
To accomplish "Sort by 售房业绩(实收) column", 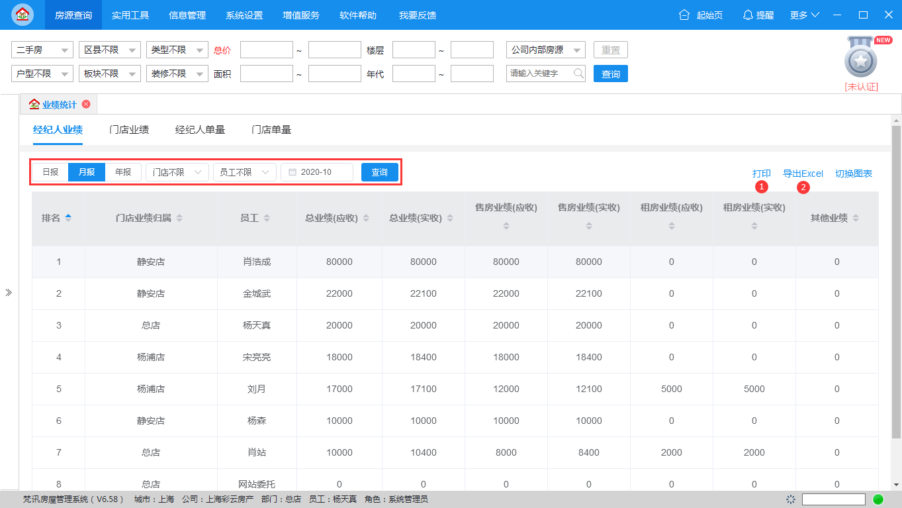I will coord(589,226).
